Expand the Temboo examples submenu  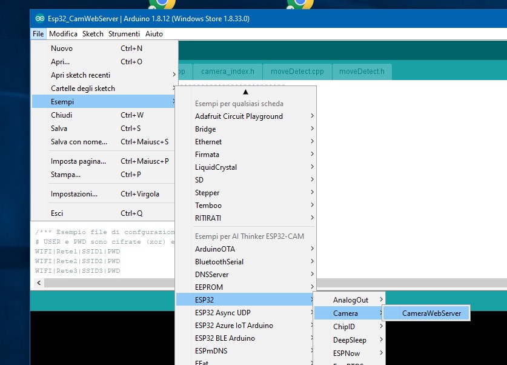[246, 206]
